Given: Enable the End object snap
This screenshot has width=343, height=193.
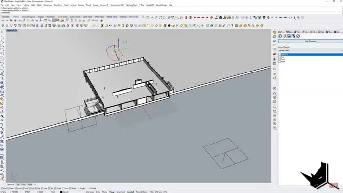Looking at the screenshot, I should click(x=2, y=188).
